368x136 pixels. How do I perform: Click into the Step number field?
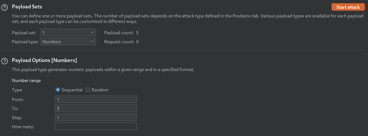[95, 118]
